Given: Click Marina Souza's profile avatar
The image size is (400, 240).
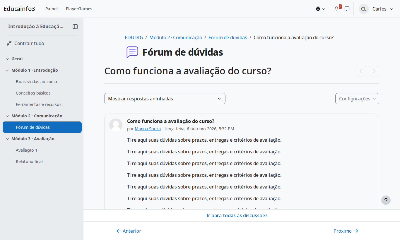Looking at the screenshot, I should point(116,125).
